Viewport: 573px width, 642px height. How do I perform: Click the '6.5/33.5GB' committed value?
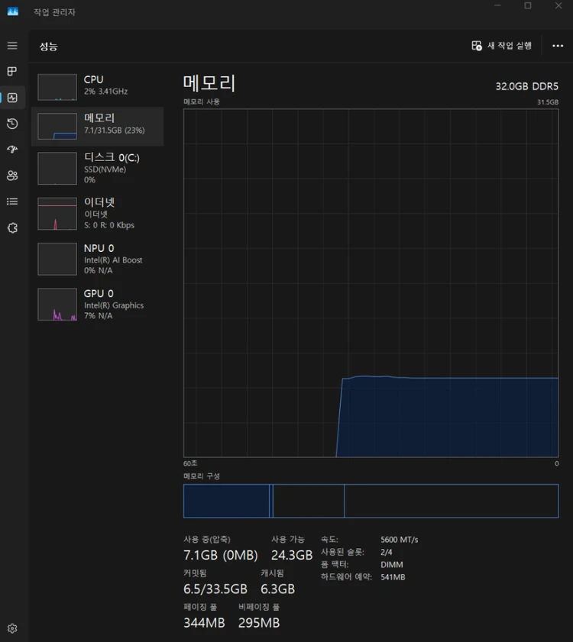coord(215,589)
